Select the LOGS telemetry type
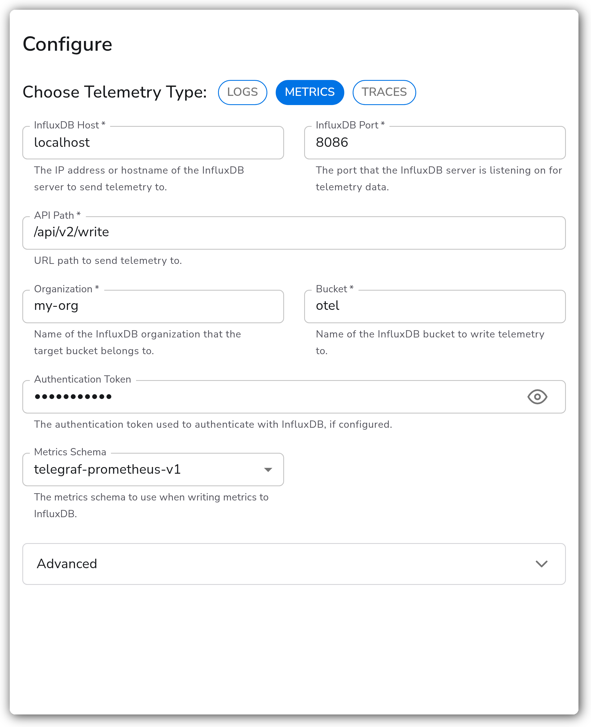Screen dimensions: 591x727 click(242, 92)
